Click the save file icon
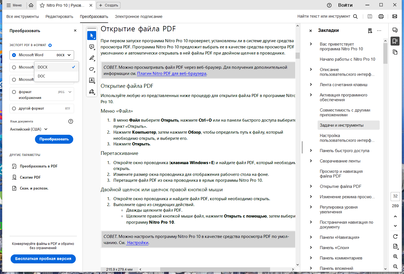Screen dimensions: 404x274 (x=370, y=16)
